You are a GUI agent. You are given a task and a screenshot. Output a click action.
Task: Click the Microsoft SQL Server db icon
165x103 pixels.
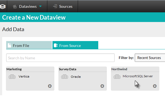coord(117,77)
